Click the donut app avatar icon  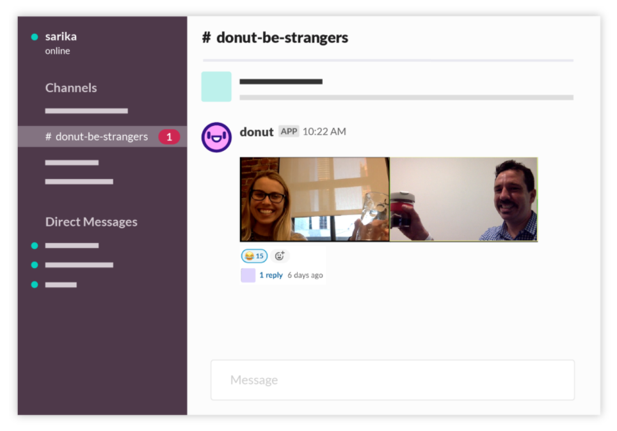tap(216, 137)
